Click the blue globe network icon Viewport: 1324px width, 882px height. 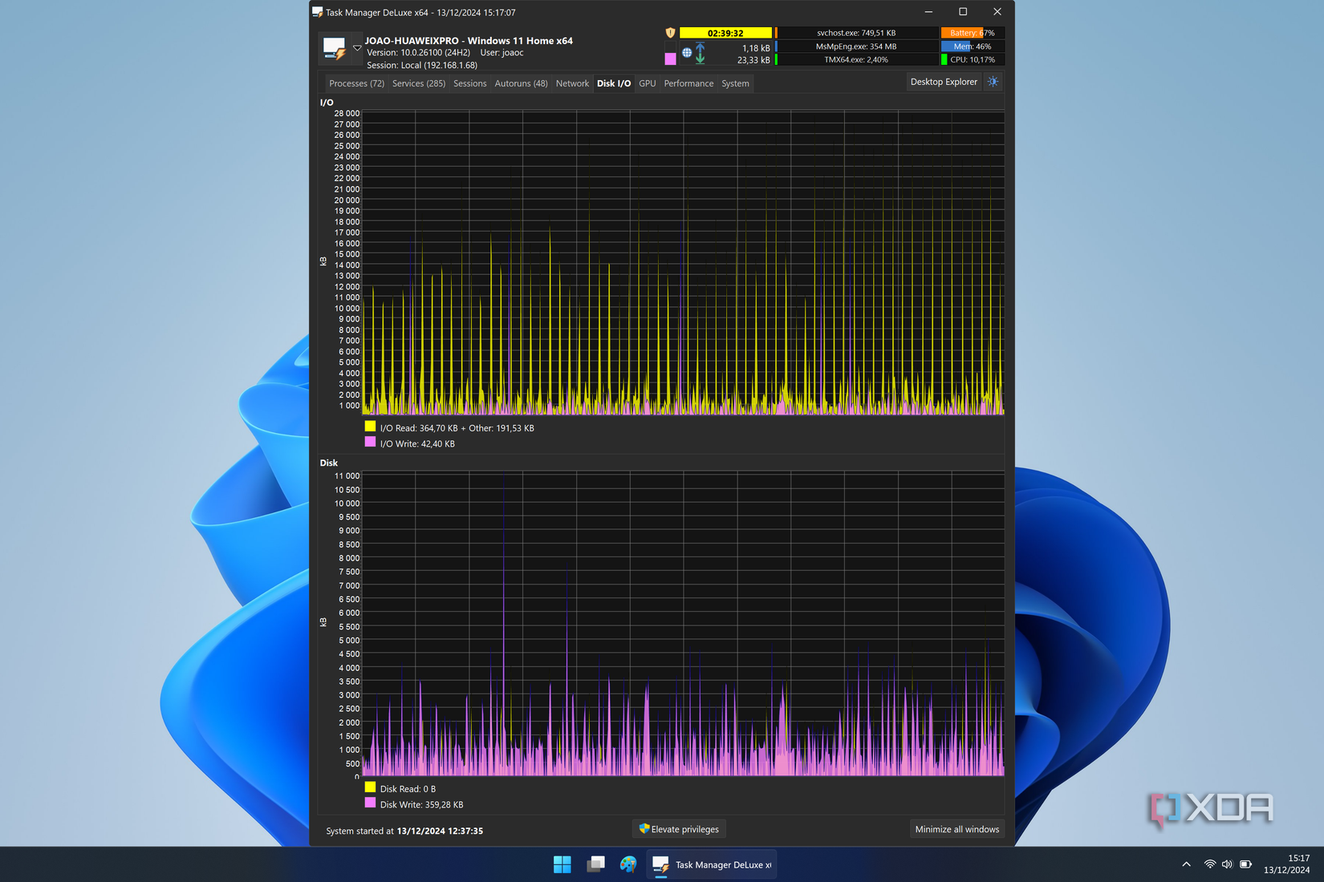pyautogui.click(x=686, y=53)
